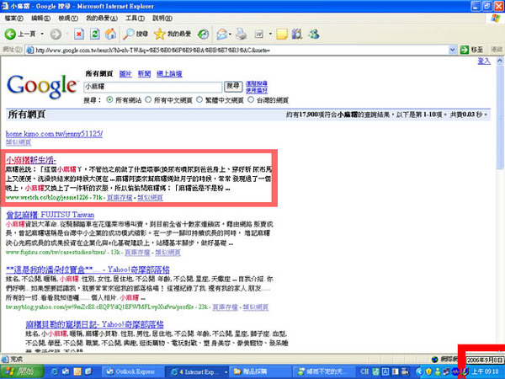This screenshot has width=505, height=379.
Task: Open the 檔案(F) menu
Action: [13, 19]
